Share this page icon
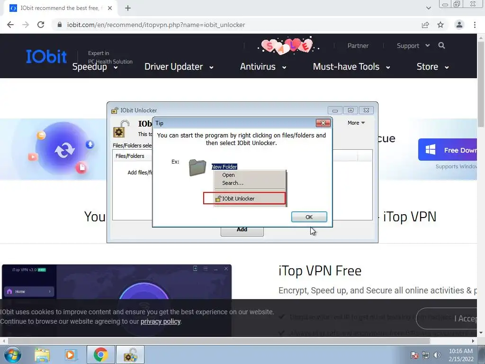The width and height of the screenshot is (485, 364). (425, 25)
